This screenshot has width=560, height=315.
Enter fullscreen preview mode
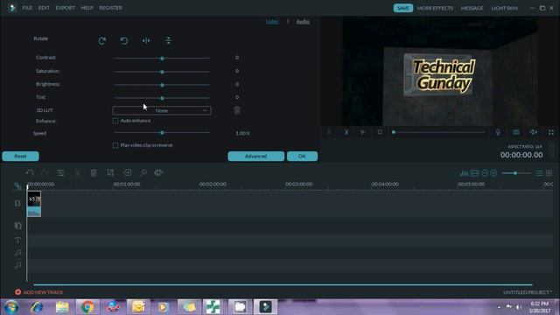coord(551,132)
